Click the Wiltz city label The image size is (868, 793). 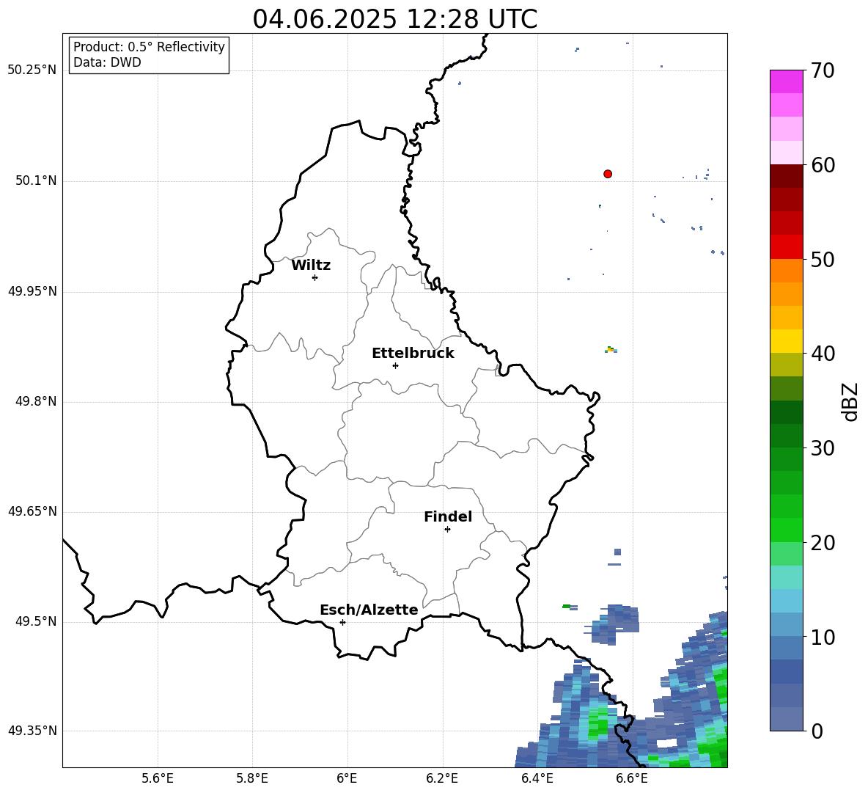[x=311, y=266]
